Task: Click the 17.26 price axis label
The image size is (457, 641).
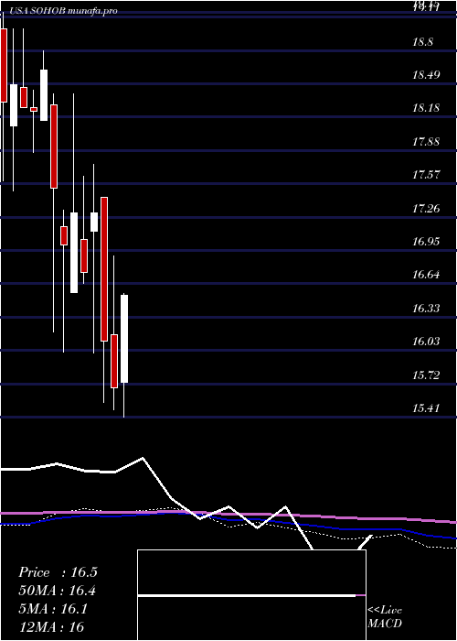Action: (426, 209)
